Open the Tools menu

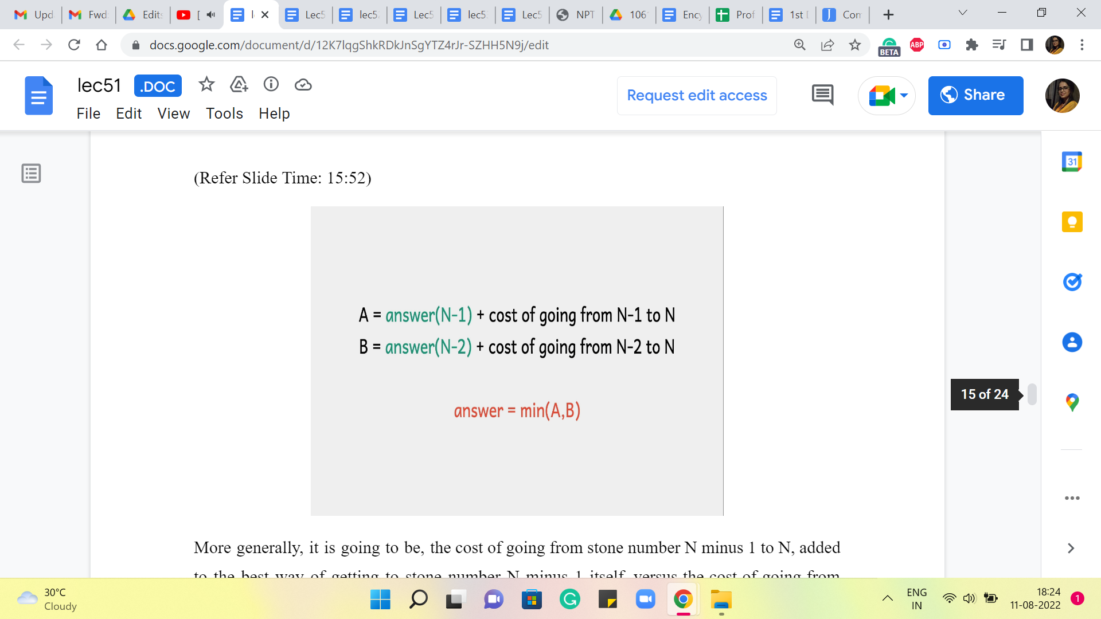[x=224, y=113]
